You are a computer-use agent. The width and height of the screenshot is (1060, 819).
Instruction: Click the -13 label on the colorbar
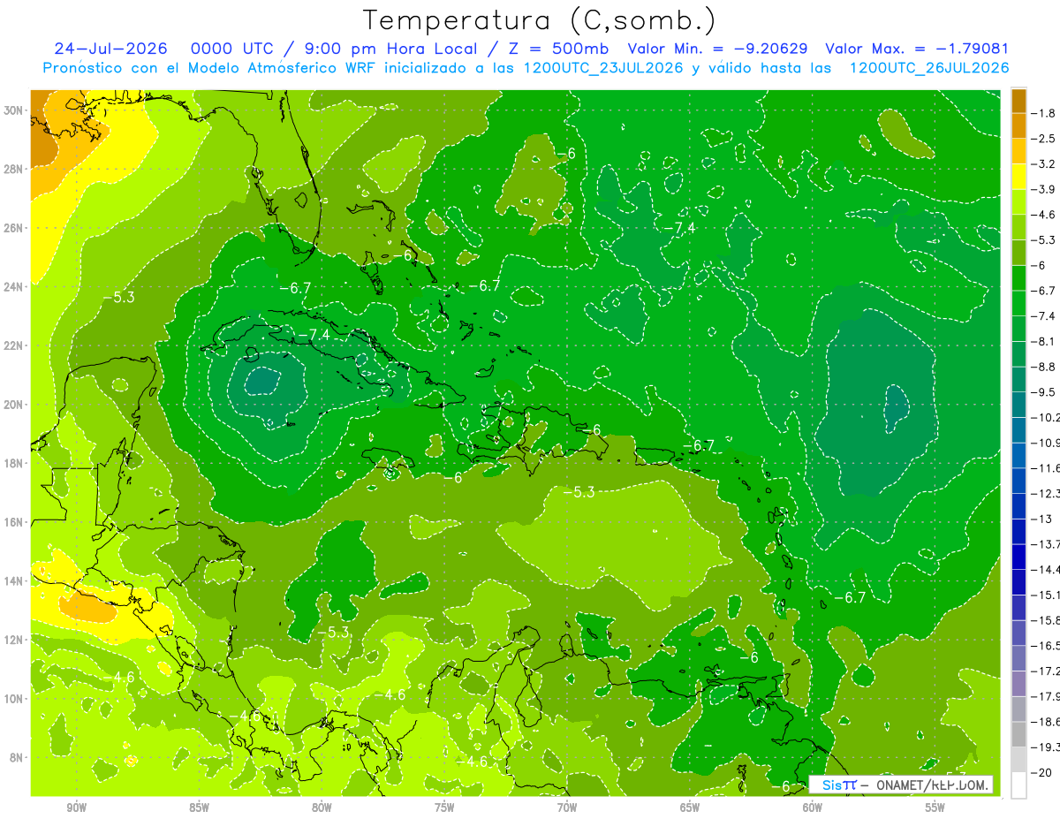1041,519
